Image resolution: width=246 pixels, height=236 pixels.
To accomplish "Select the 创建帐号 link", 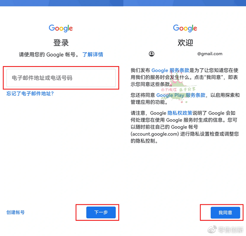I will tap(16, 212).
